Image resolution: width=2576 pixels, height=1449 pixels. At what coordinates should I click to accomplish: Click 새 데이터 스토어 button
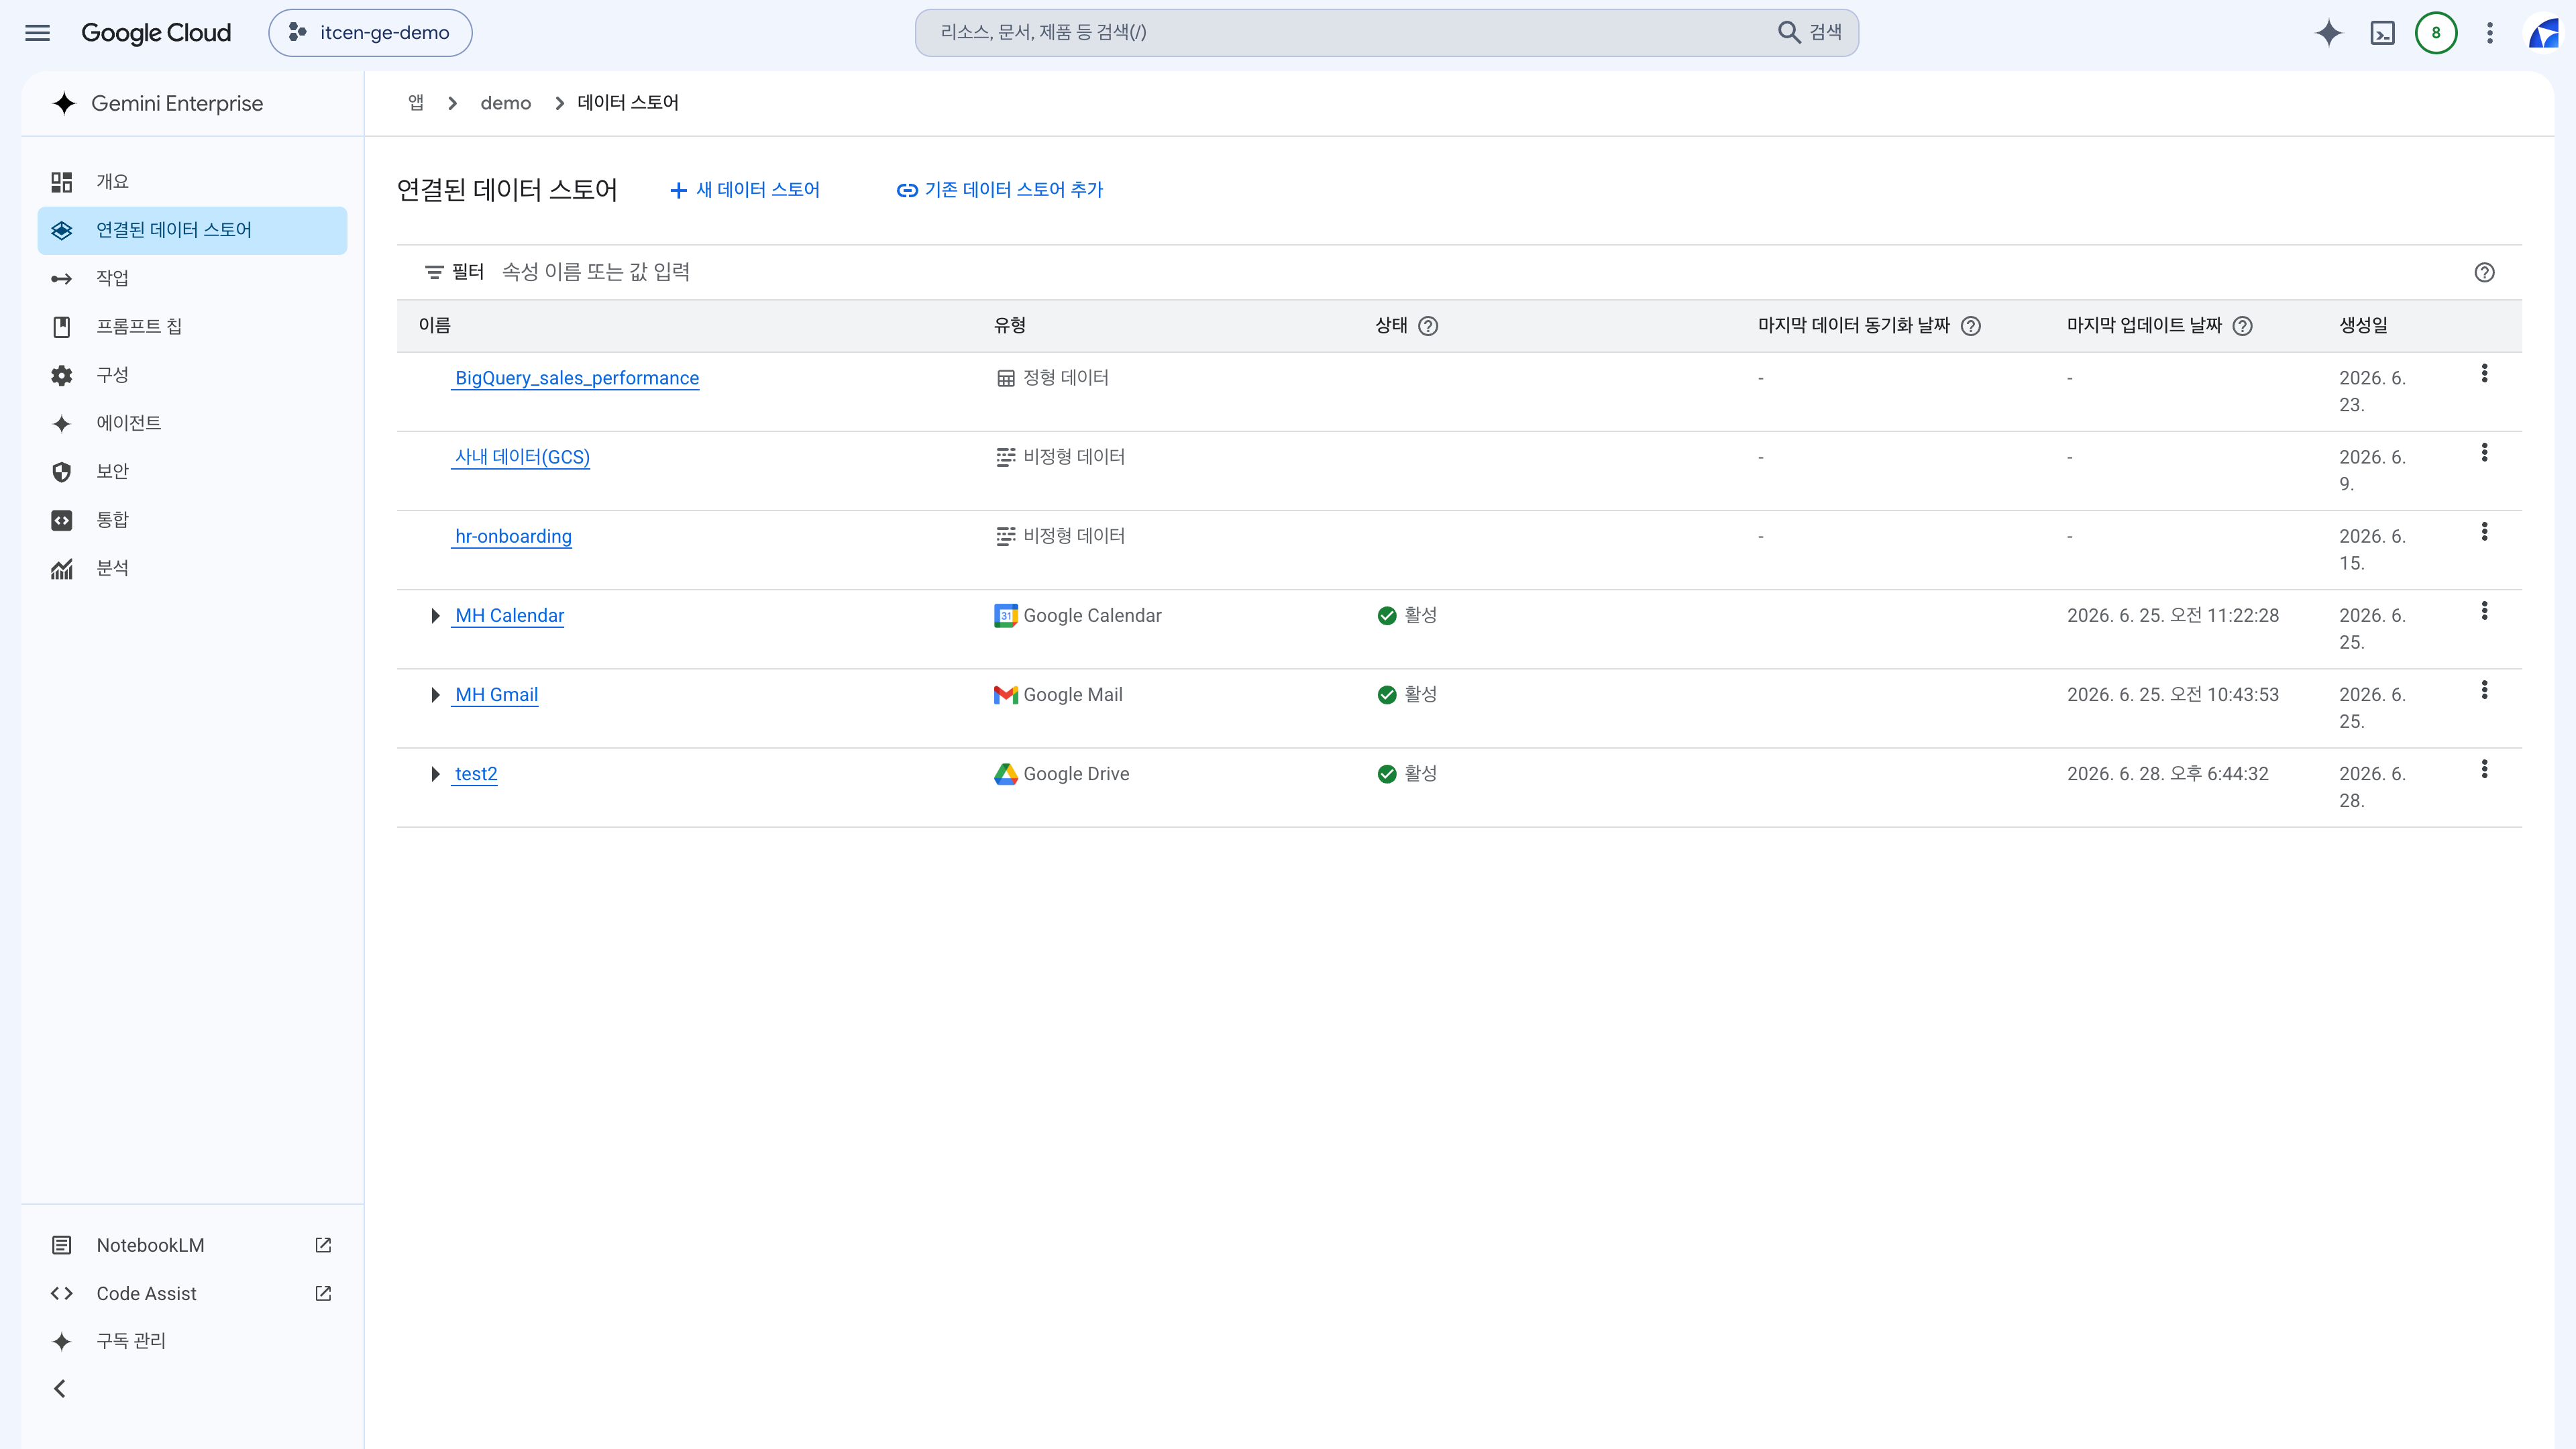(x=745, y=190)
